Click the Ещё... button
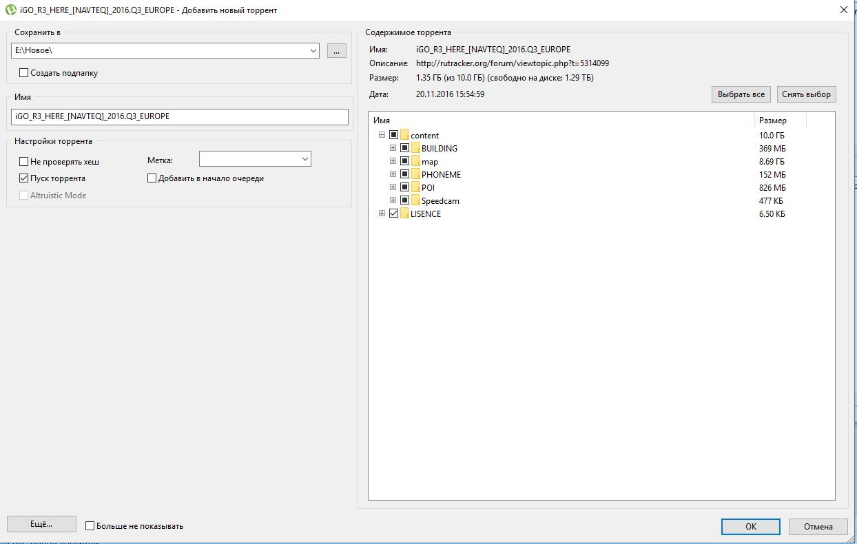 coord(41,524)
